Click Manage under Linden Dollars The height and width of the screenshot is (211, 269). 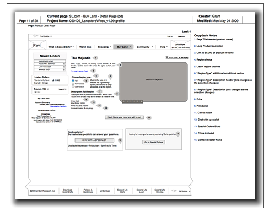[45, 83]
